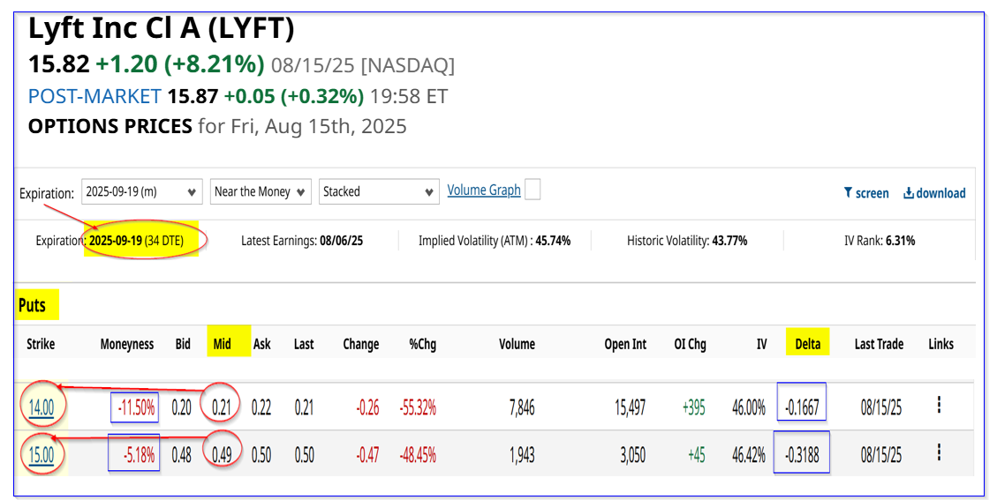
Task: Click the change value -0.47
Action: 367,455
